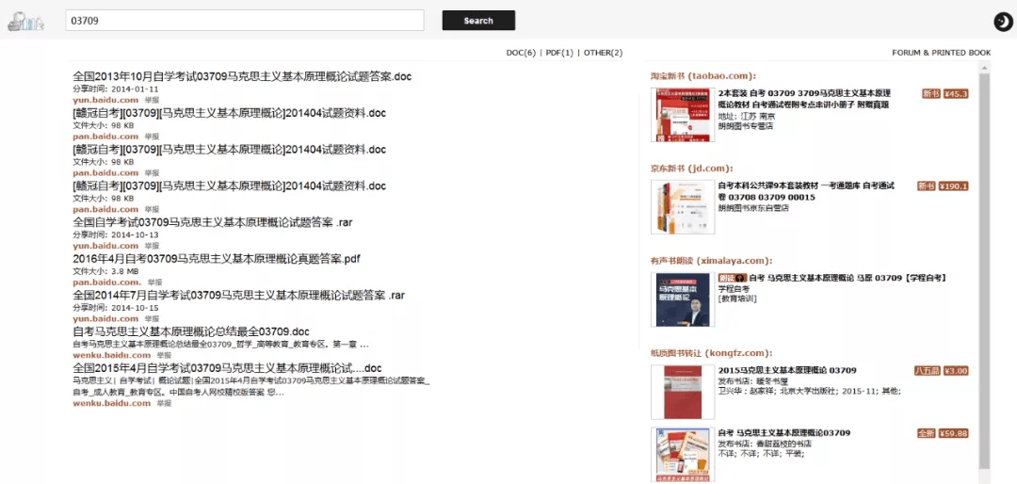
Task: Click the 朗朗图书京东自营店 shop name
Action: [x=753, y=207]
